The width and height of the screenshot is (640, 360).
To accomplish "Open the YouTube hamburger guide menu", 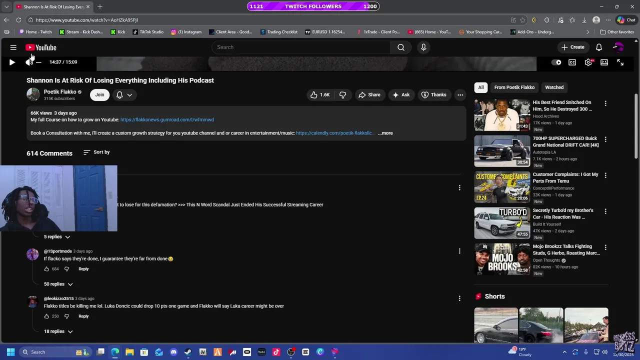I will (x=13, y=47).
